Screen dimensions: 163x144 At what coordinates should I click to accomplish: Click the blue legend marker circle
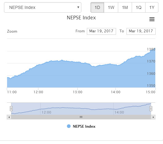click(69, 126)
